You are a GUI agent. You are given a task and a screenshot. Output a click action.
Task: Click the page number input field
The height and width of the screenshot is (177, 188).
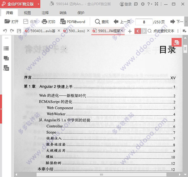click(144, 22)
